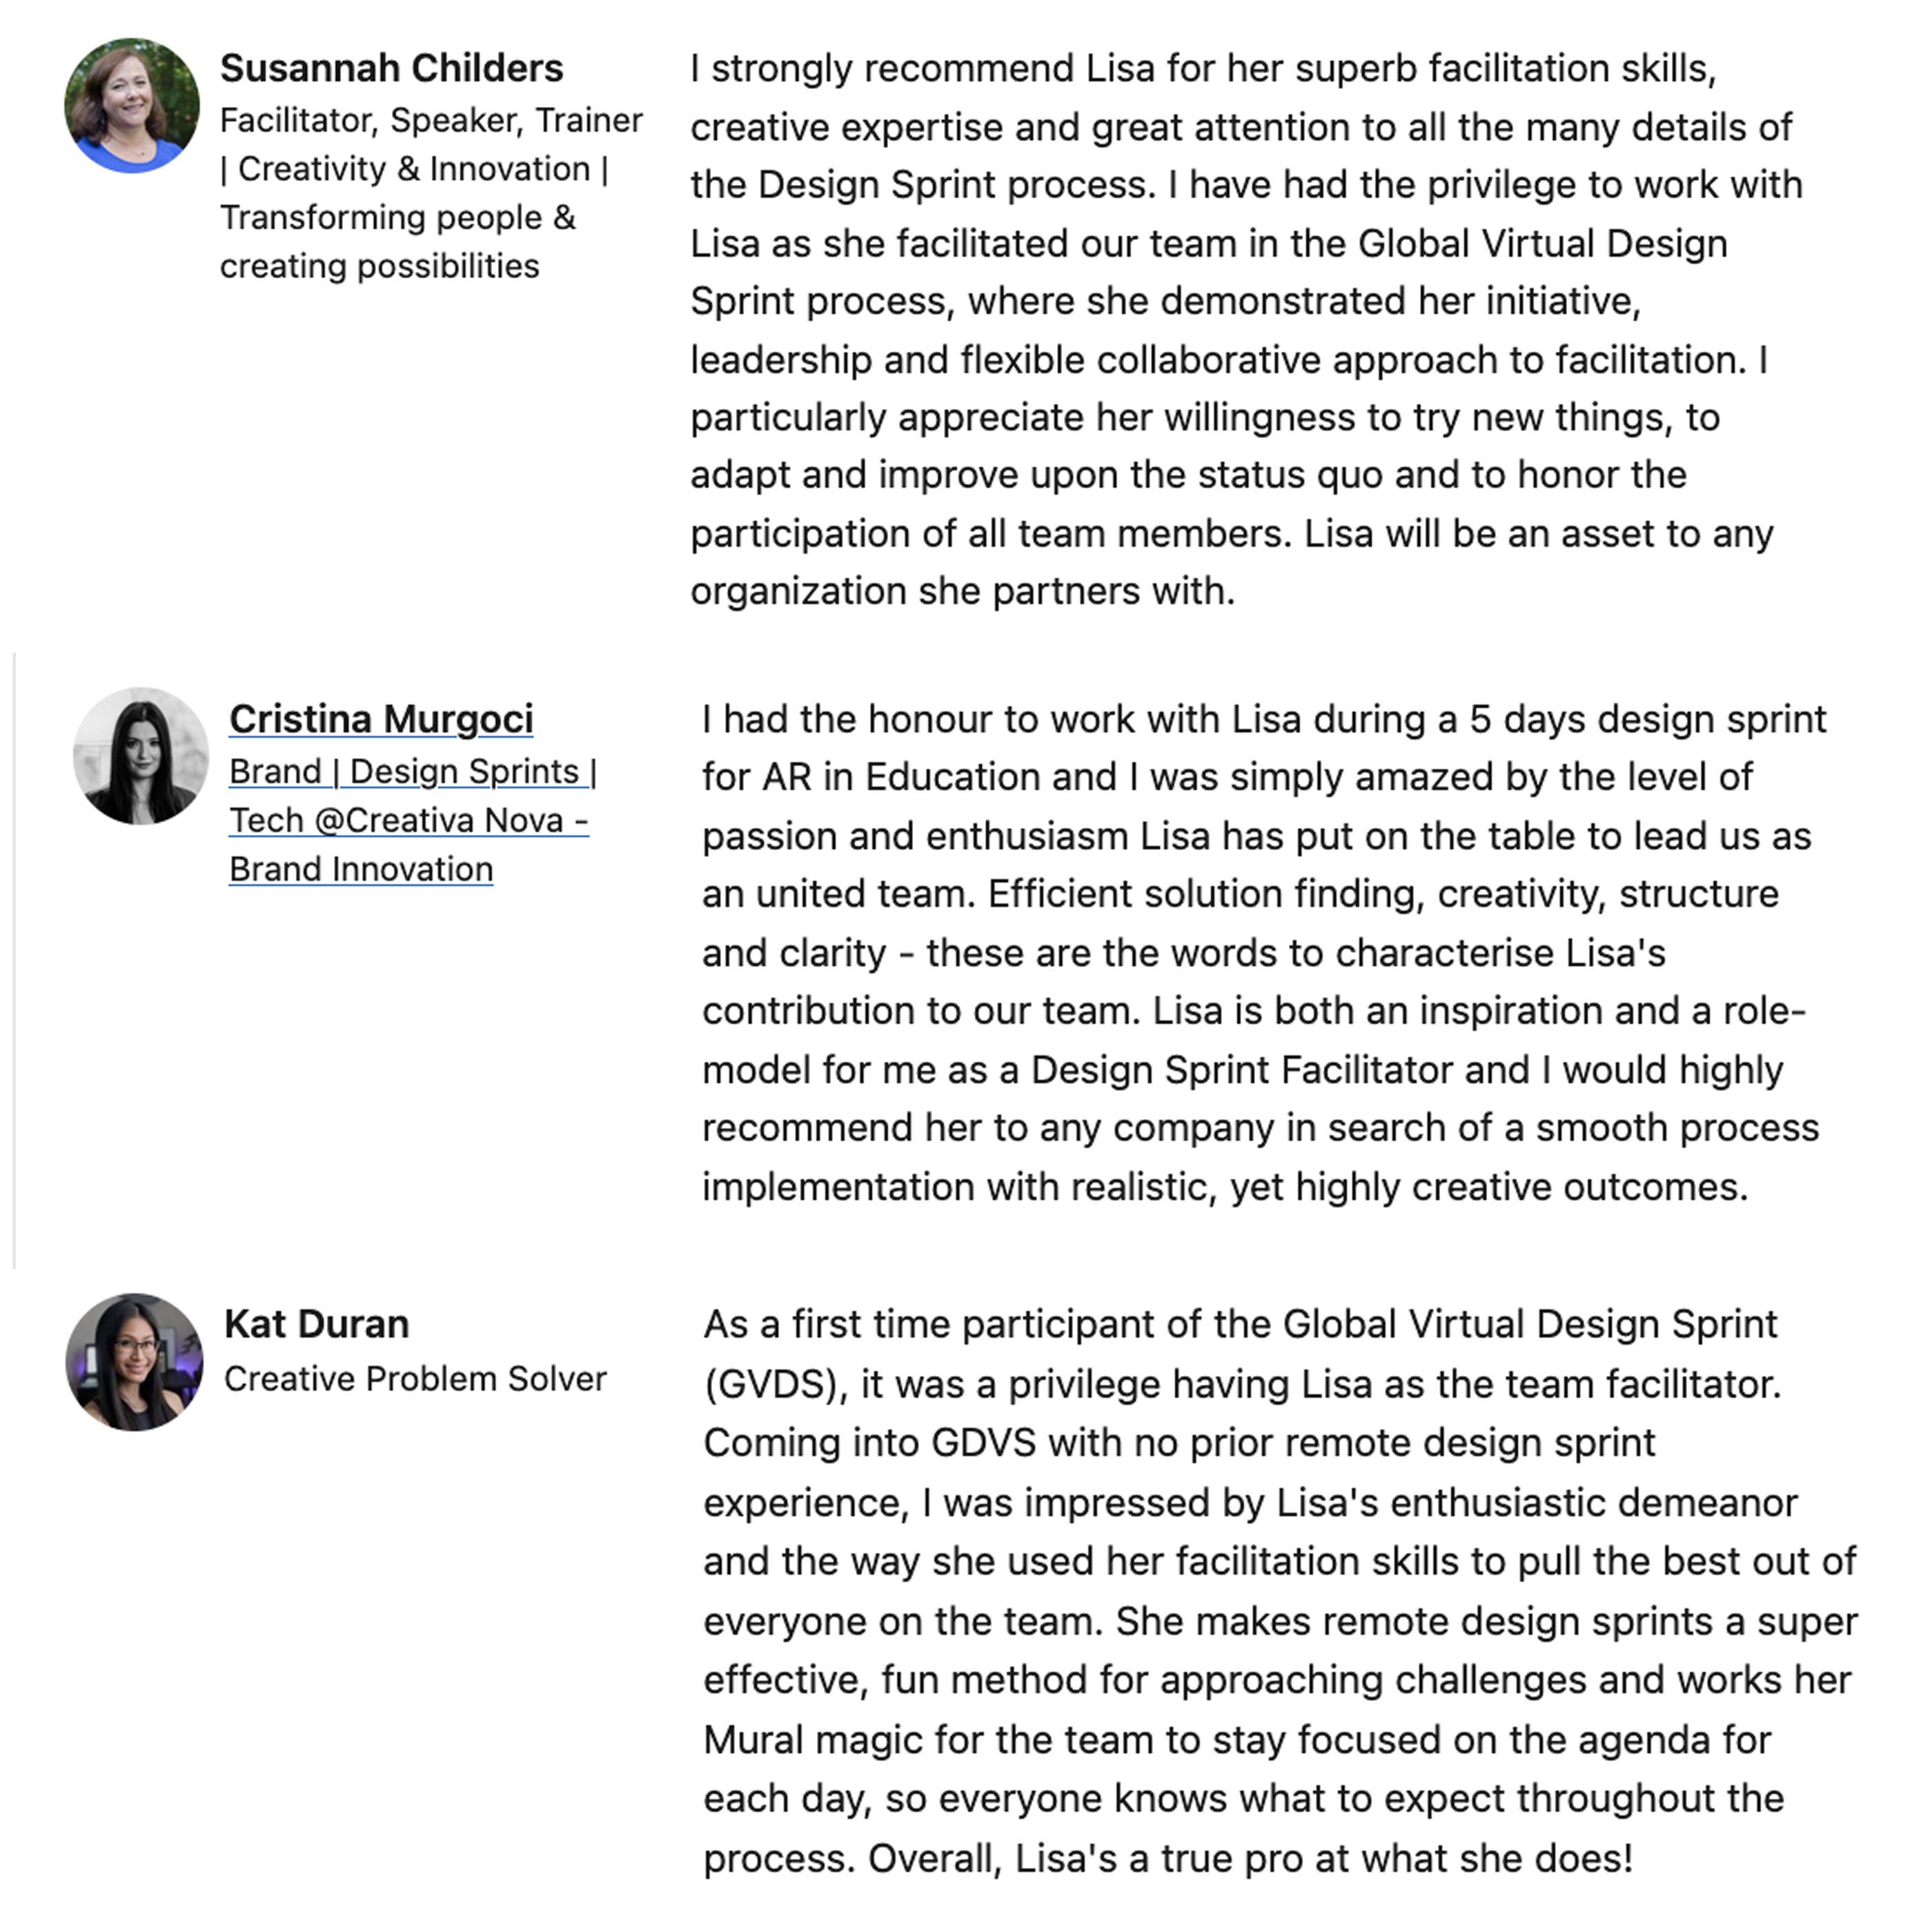Open the 'Brand Innovation' underlined link
Screen dimensions: 1932x1932
coord(360,870)
